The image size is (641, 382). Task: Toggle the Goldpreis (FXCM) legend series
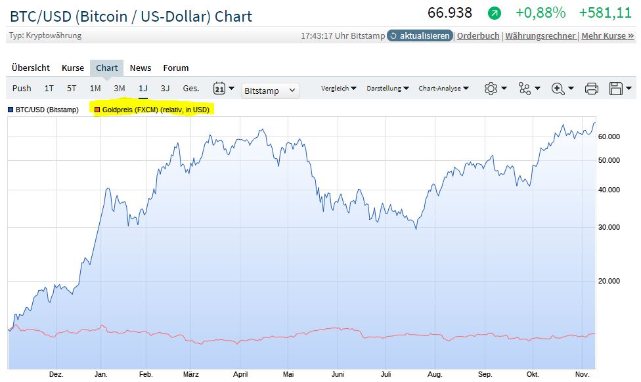point(156,110)
